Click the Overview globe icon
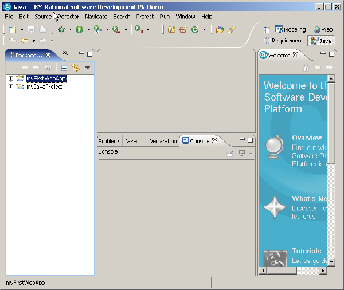 [x=274, y=146]
